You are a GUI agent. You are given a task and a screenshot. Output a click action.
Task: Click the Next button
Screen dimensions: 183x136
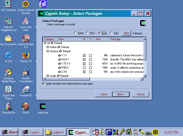(121, 94)
